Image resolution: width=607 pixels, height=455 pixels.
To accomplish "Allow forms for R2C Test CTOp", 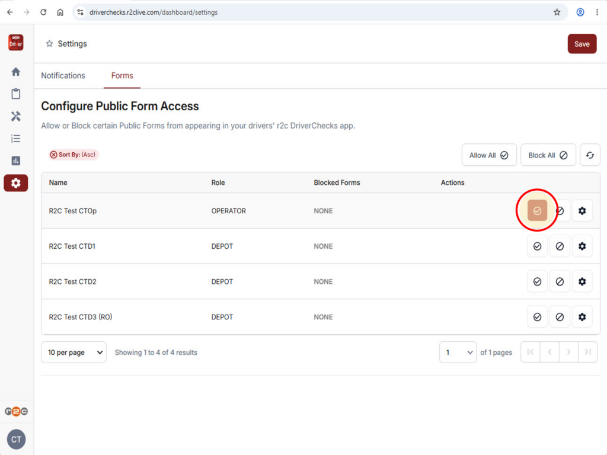I will coord(537,211).
